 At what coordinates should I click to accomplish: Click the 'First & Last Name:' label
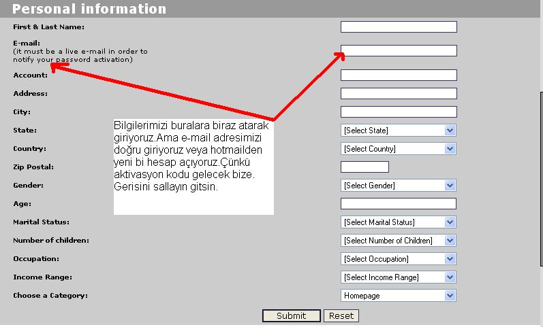(48, 27)
